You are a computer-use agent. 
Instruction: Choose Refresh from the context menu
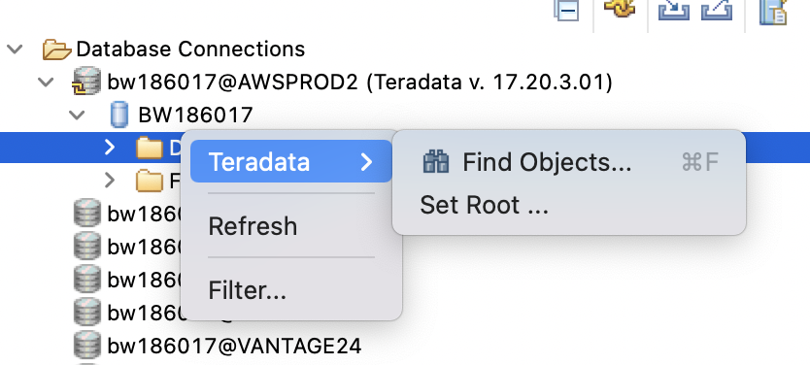pos(253,226)
